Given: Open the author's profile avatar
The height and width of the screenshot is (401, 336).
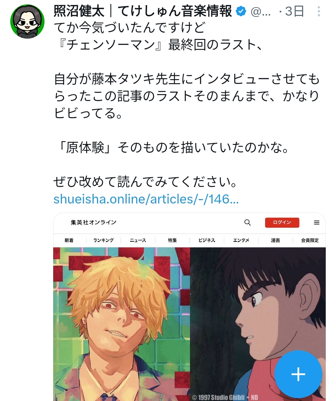Looking at the screenshot, I should coord(27,21).
